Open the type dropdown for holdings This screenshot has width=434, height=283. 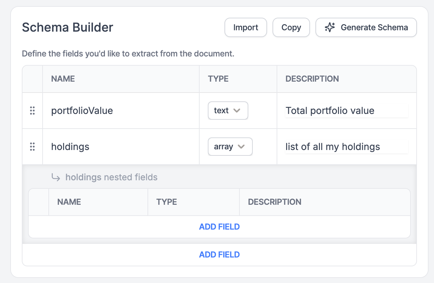230,147
